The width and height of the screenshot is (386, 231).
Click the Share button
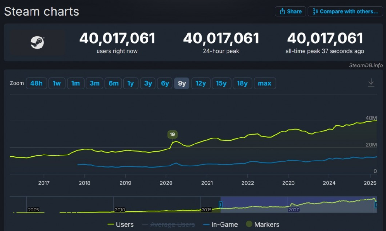tap(290, 11)
